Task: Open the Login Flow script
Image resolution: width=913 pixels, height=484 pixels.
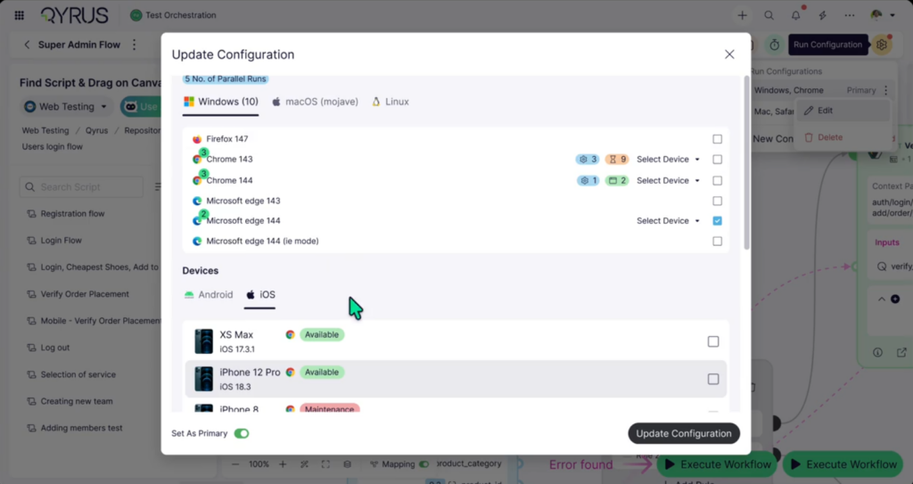Action: (x=61, y=241)
